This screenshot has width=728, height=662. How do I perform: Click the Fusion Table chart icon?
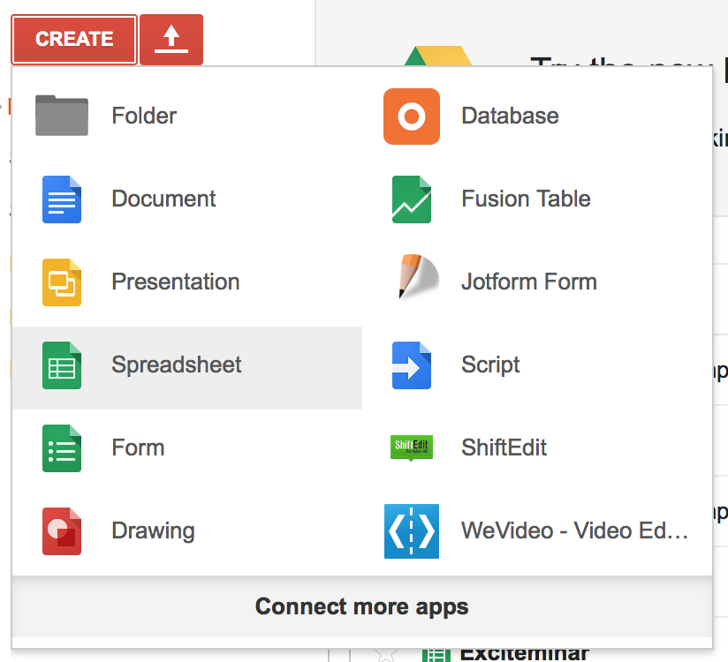pos(412,199)
